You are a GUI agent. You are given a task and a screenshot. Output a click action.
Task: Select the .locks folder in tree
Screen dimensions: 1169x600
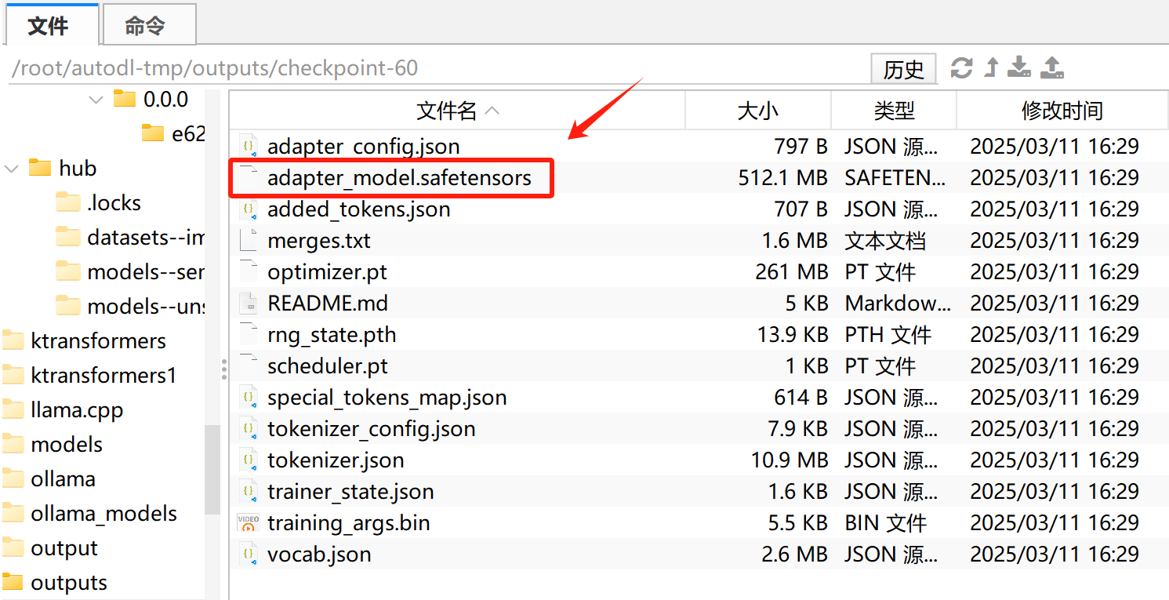pos(99,202)
